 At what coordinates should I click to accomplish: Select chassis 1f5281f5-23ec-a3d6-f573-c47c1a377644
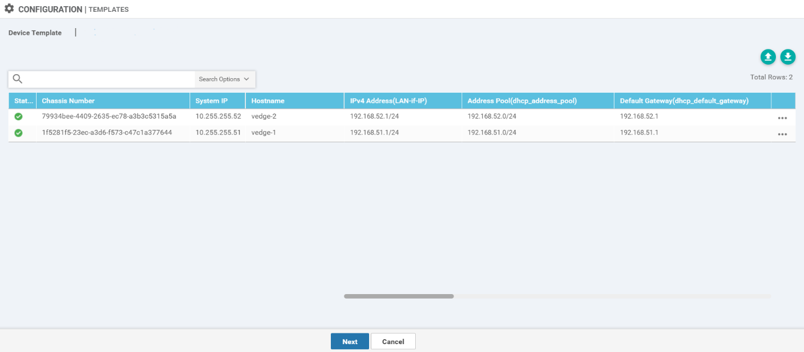tap(107, 133)
